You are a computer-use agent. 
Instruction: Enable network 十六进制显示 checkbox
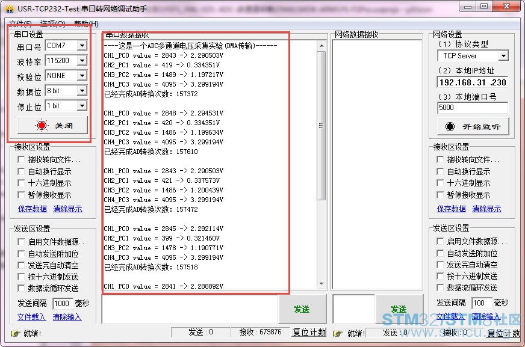tap(440, 183)
